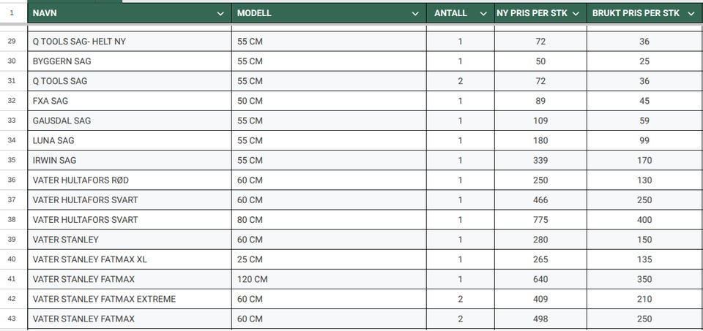This screenshot has width=703, height=331.
Task: Open the ANTALL column filter dropdown
Action: (x=483, y=14)
